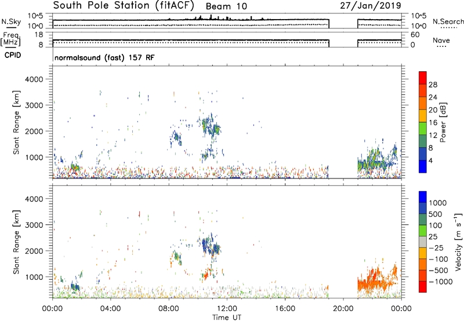This screenshot has height=321, width=464.
Task: Click the Power colorbar segment between 20 and 24
Action: tap(423, 103)
